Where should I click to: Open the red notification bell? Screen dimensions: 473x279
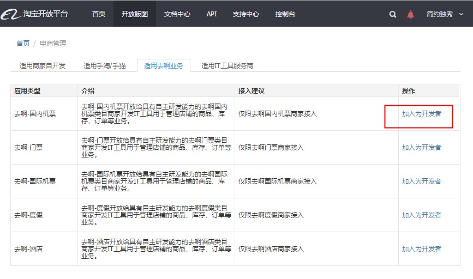point(410,14)
